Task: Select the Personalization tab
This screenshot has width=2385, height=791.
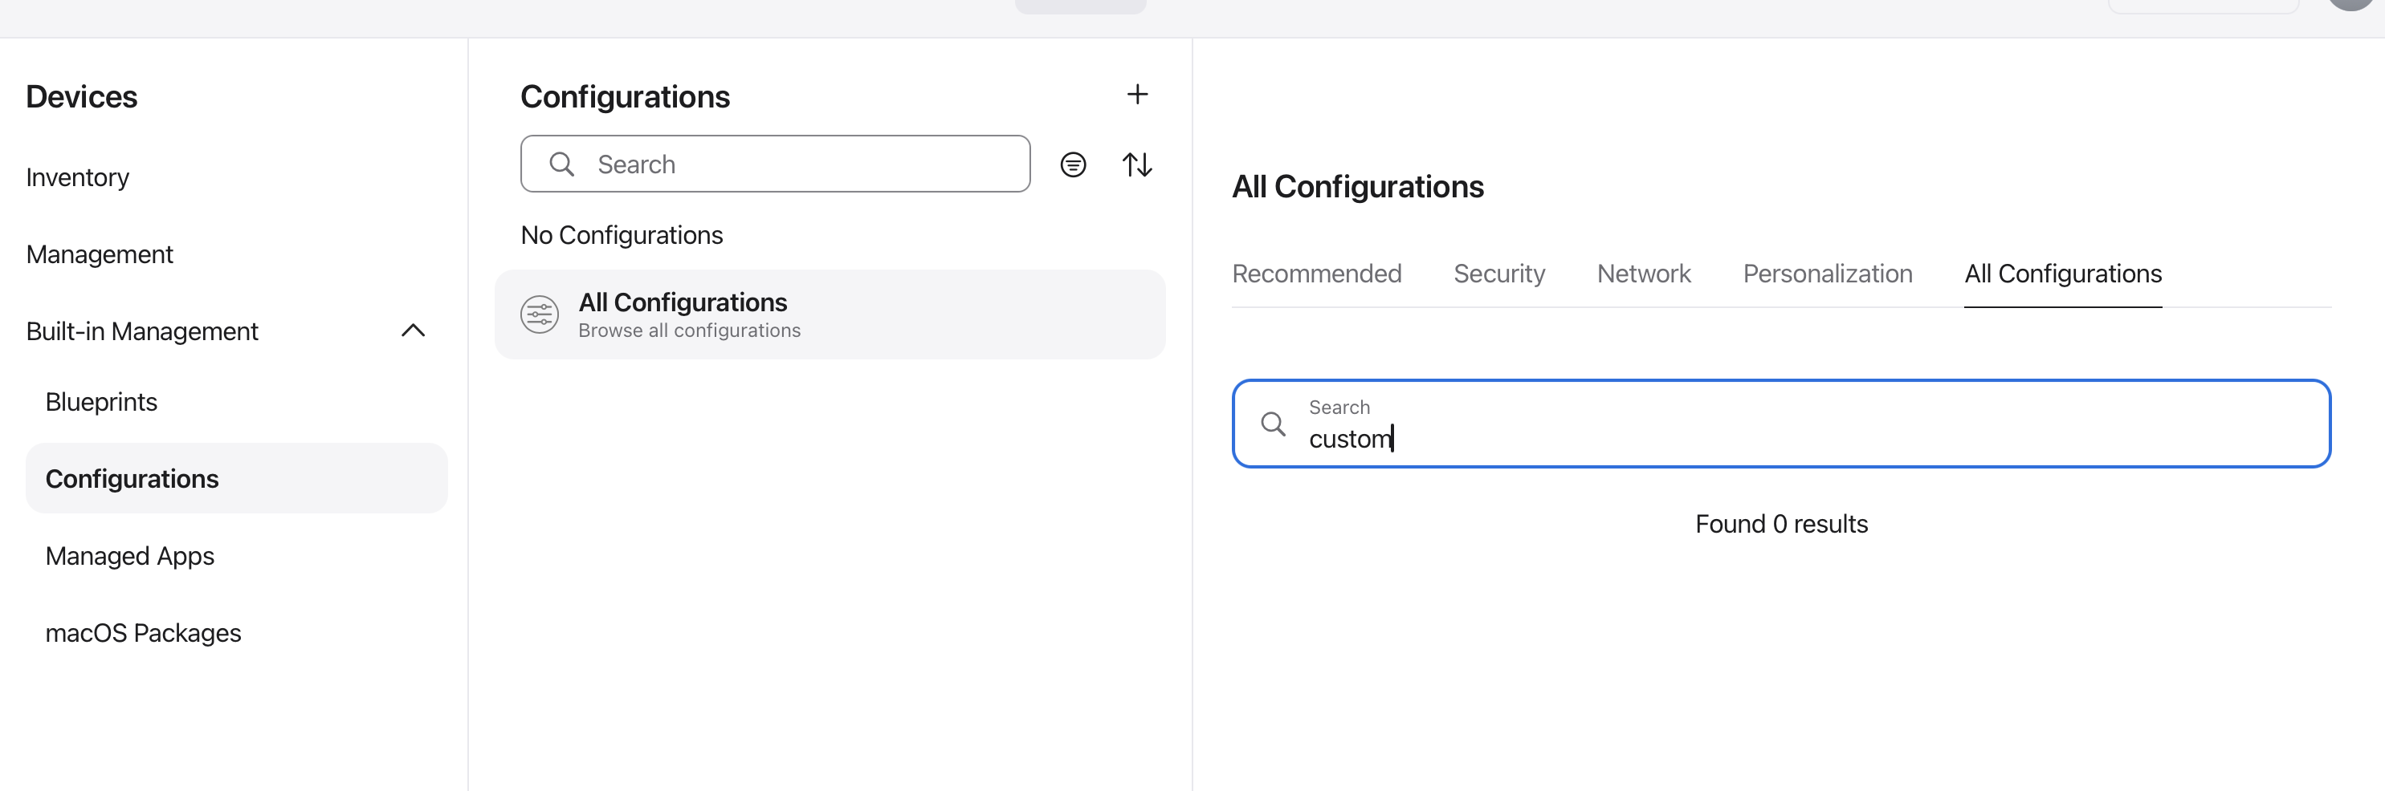Action: tap(1828, 274)
